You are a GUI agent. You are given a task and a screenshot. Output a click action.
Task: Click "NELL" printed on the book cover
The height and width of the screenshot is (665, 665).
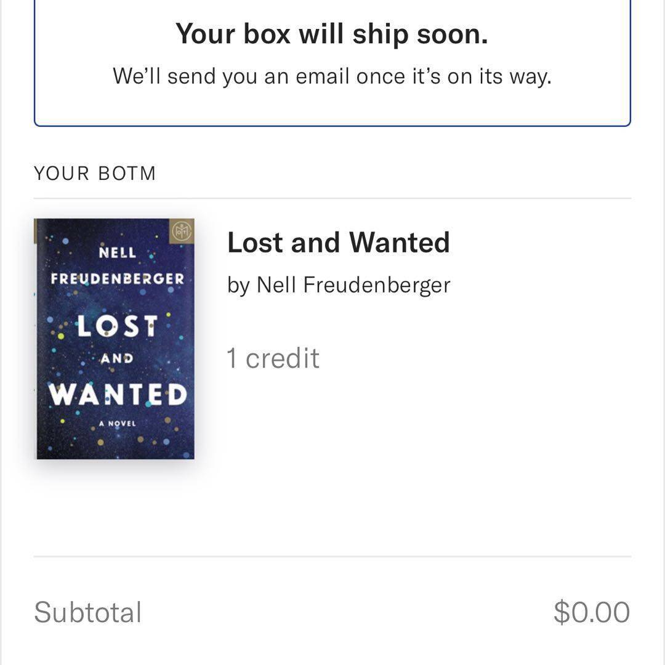[x=118, y=253]
